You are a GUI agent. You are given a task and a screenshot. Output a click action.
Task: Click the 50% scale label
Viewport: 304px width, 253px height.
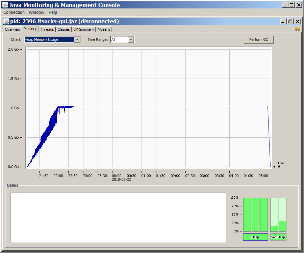click(x=235, y=215)
